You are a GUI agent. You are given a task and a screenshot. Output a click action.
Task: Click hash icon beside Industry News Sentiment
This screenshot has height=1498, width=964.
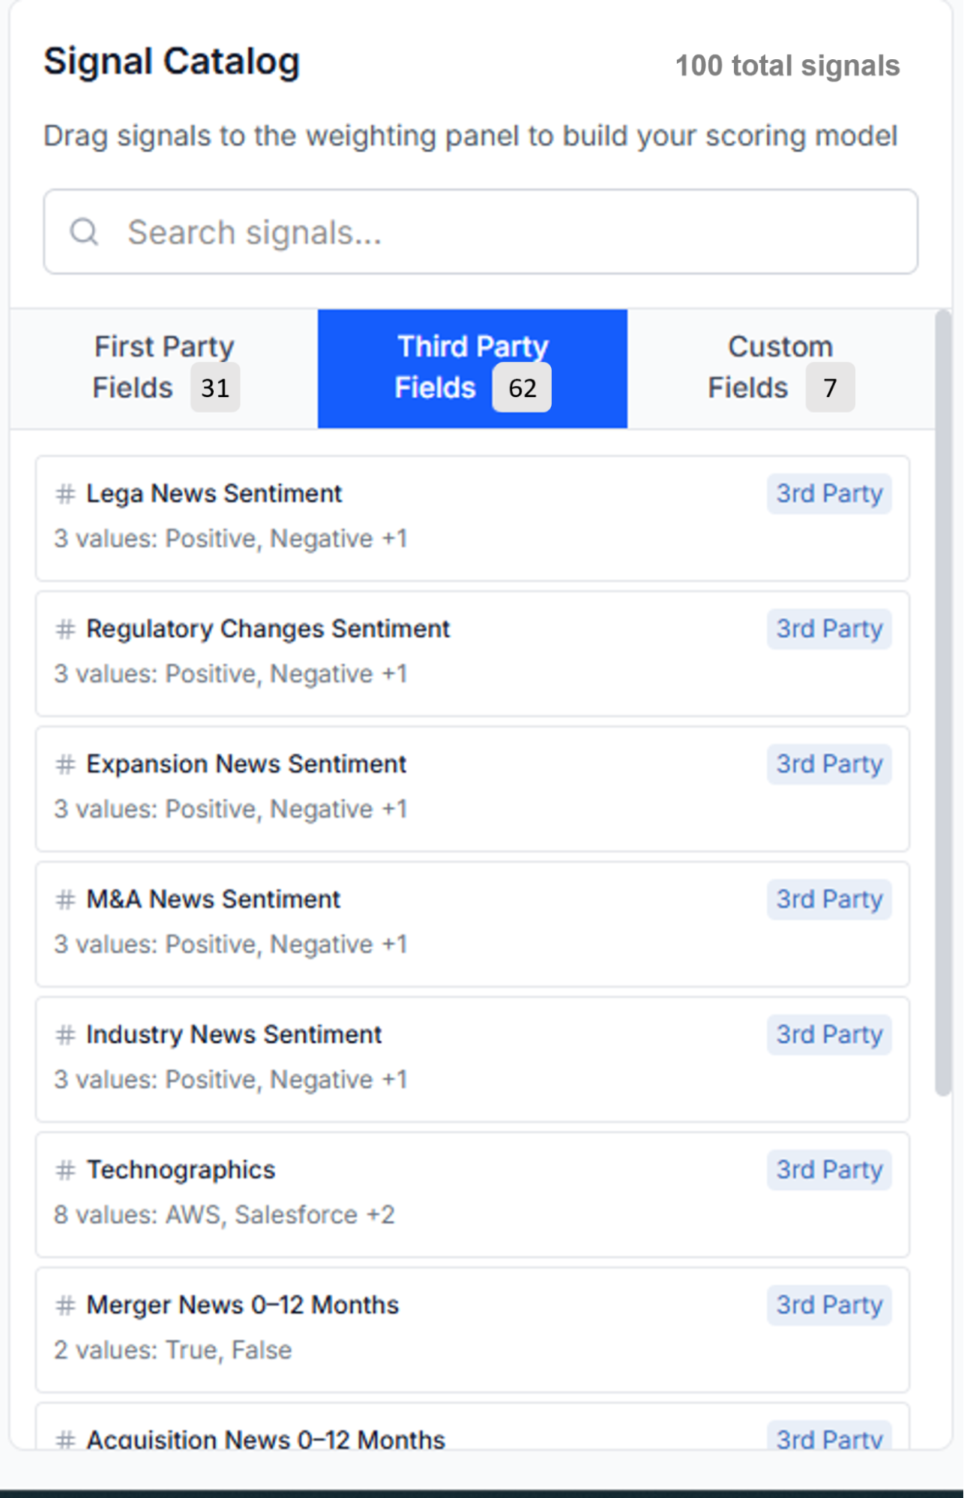coord(66,1035)
